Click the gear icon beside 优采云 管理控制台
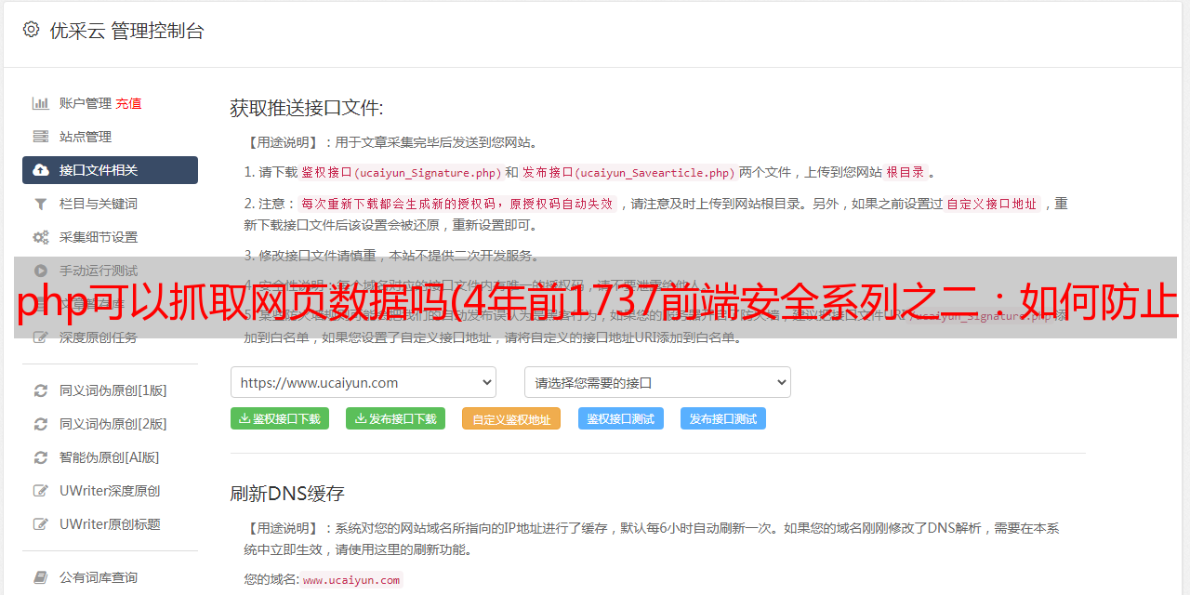1190x595 pixels. (x=32, y=30)
